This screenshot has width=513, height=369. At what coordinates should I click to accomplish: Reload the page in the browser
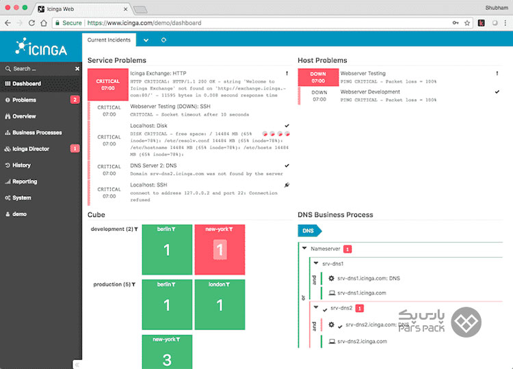(x=31, y=23)
